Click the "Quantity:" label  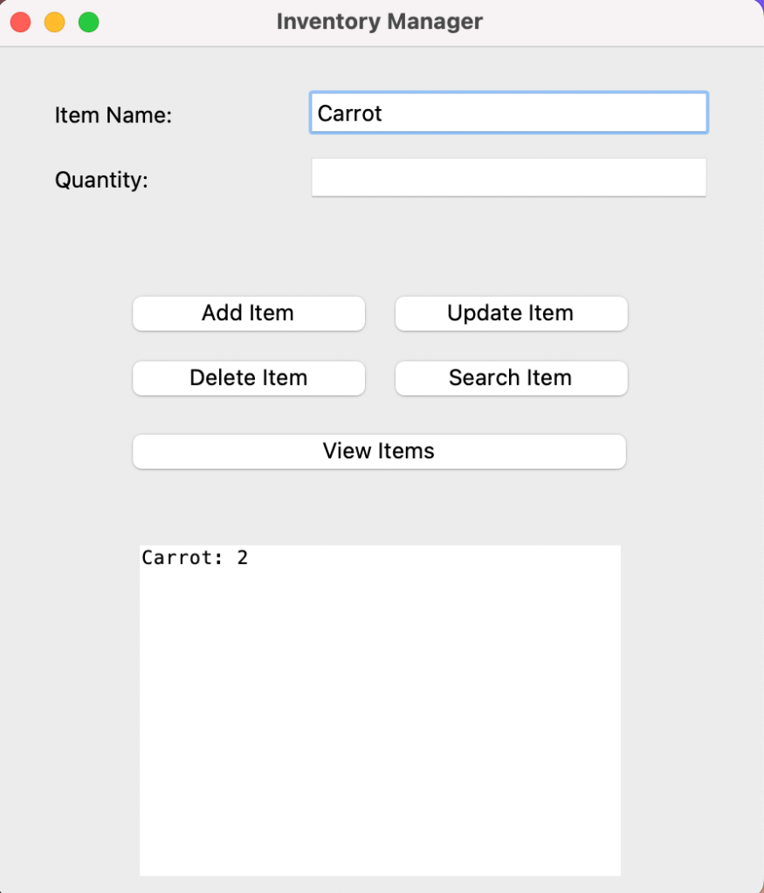[x=101, y=180]
